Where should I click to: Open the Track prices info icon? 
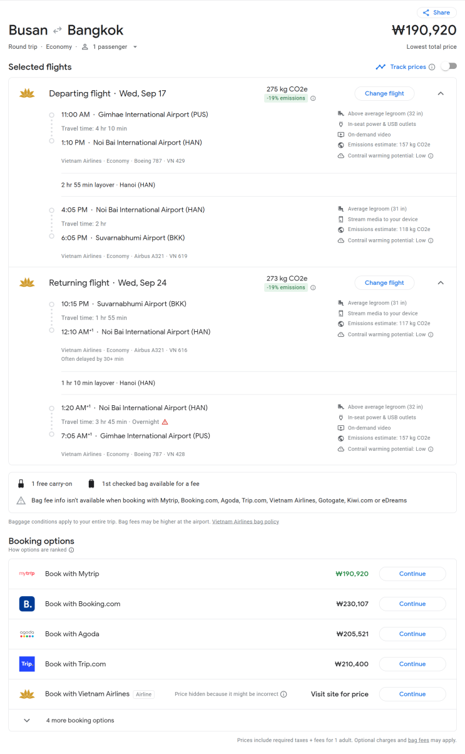(432, 67)
